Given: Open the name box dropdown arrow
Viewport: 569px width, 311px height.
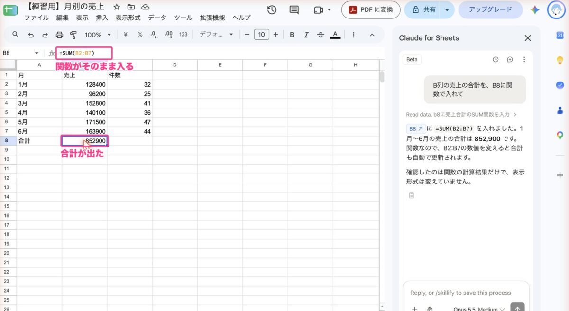Looking at the screenshot, I should (37, 53).
